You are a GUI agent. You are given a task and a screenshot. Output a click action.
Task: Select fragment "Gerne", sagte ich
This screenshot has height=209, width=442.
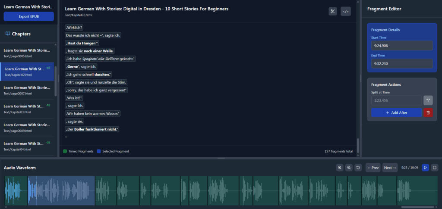[x=81, y=67]
